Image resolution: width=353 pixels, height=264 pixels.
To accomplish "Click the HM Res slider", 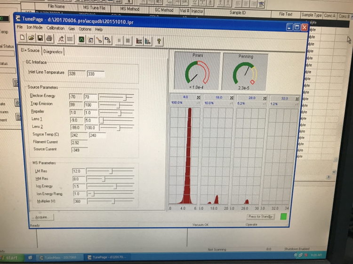I will pos(111,179).
